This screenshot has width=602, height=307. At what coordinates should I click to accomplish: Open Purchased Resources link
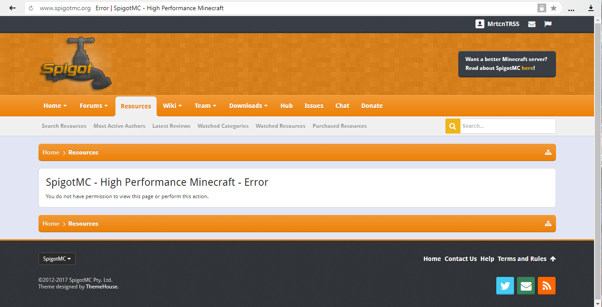pos(340,126)
